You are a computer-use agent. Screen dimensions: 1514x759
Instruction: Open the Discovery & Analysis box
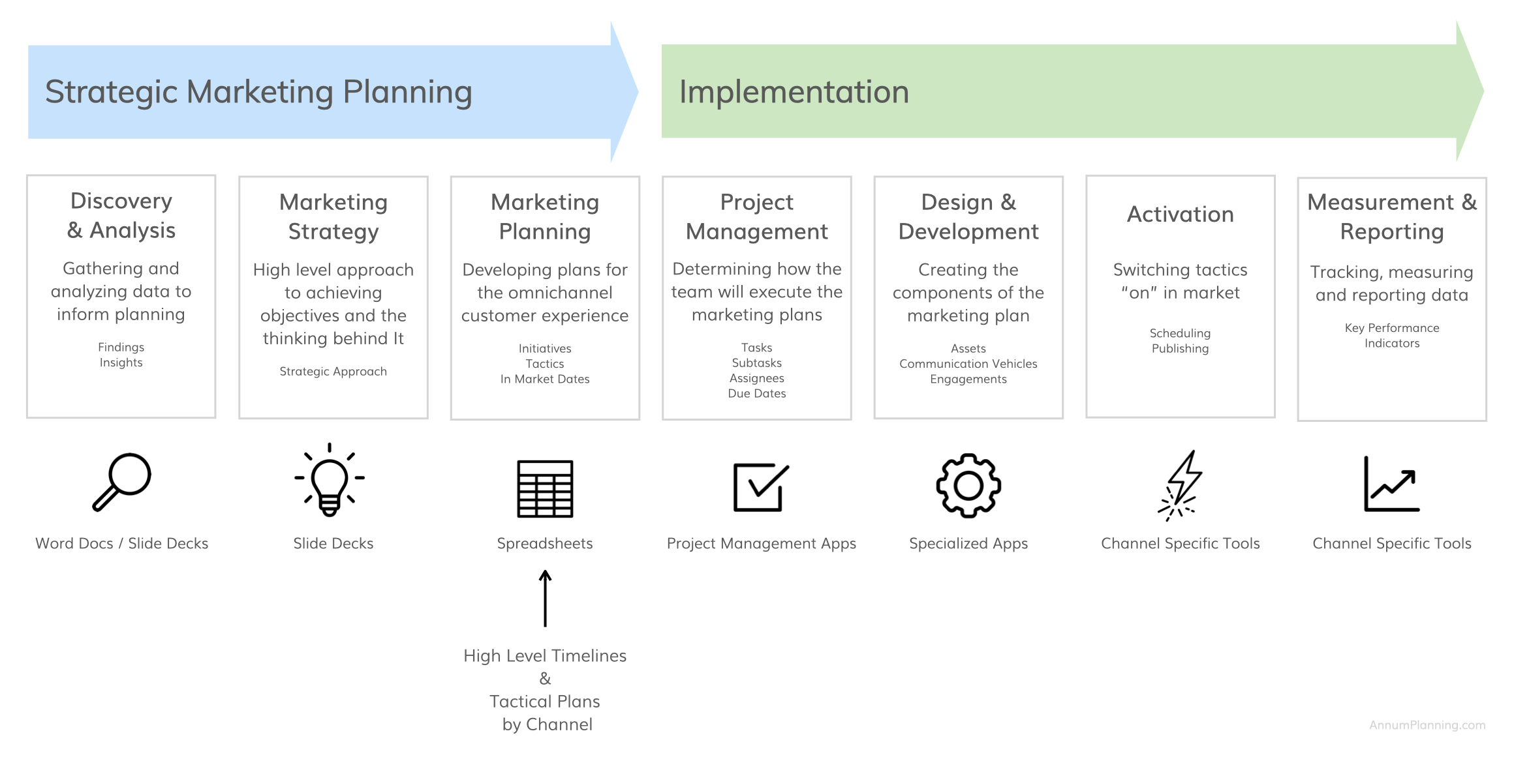tap(121, 297)
